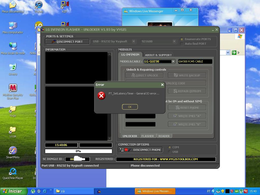Switch to LG-INFINEON module tab
Viewport: 260px width, 195px height.
130,55
